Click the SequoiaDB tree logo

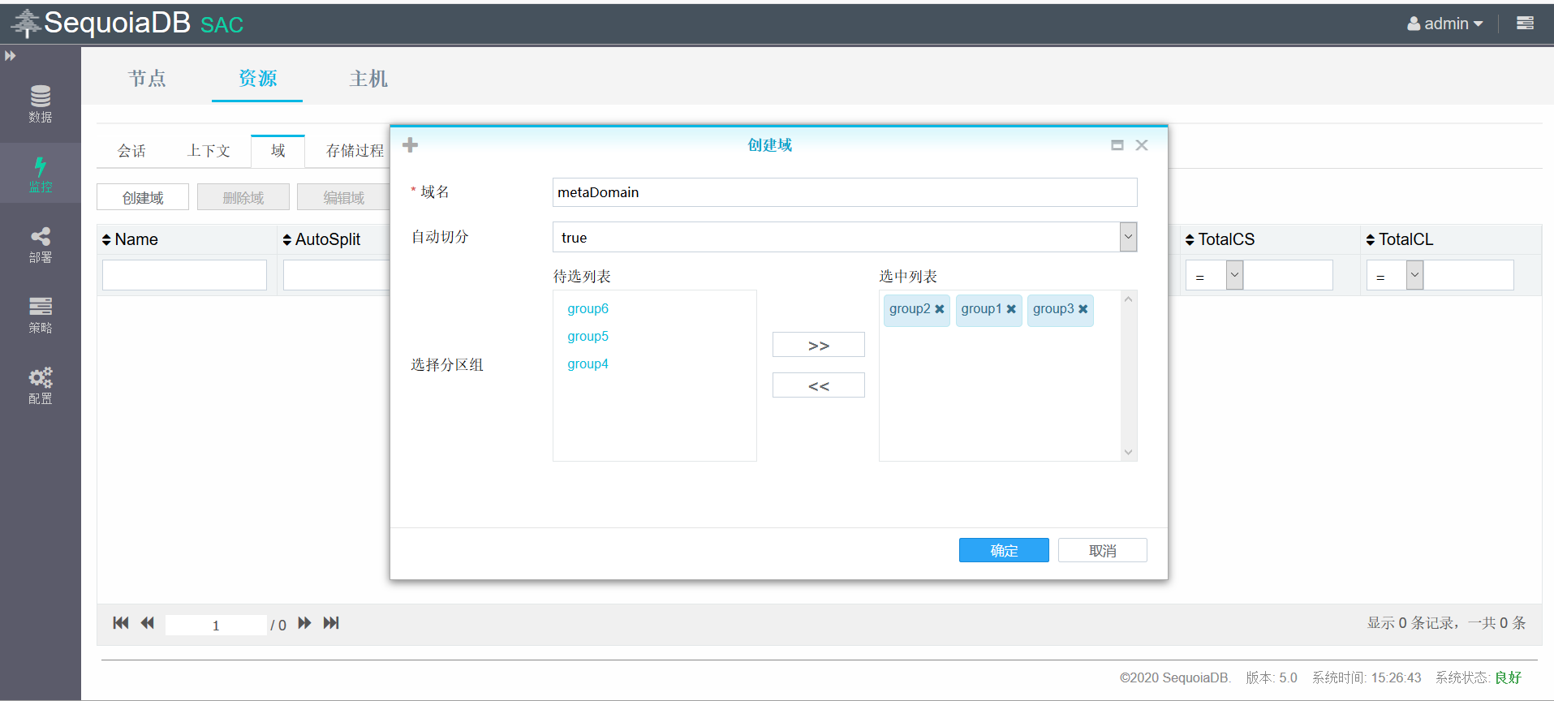pyautogui.click(x=25, y=24)
